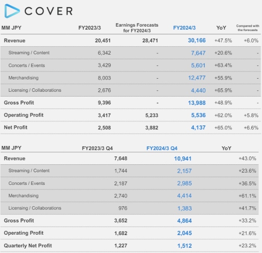Click Net Profit value 4,137
The height and width of the screenshot is (253, 262).
(198, 128)
